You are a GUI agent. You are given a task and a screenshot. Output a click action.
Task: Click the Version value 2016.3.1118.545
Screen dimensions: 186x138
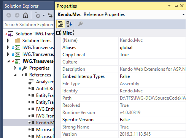(135, 134)
